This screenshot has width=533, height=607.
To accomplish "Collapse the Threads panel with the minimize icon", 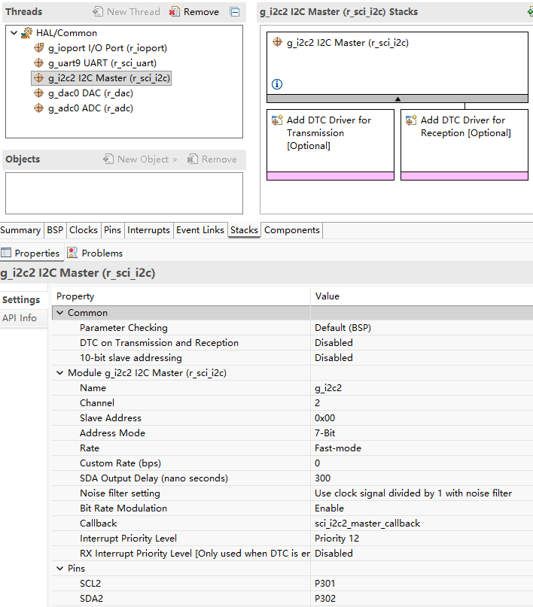I will tap(235, 11).
